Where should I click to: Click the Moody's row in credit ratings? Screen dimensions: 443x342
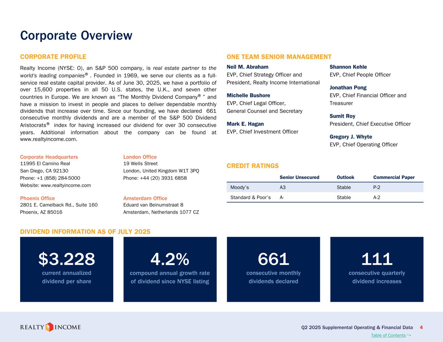click(x=325, y=187)
